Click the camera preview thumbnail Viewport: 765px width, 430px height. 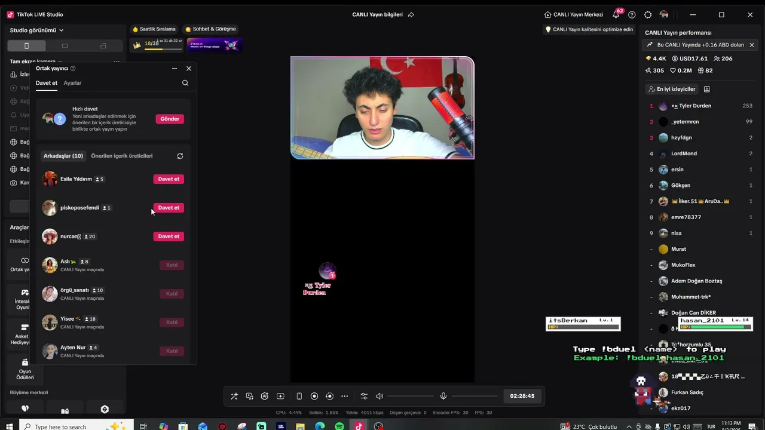point(382,107)
